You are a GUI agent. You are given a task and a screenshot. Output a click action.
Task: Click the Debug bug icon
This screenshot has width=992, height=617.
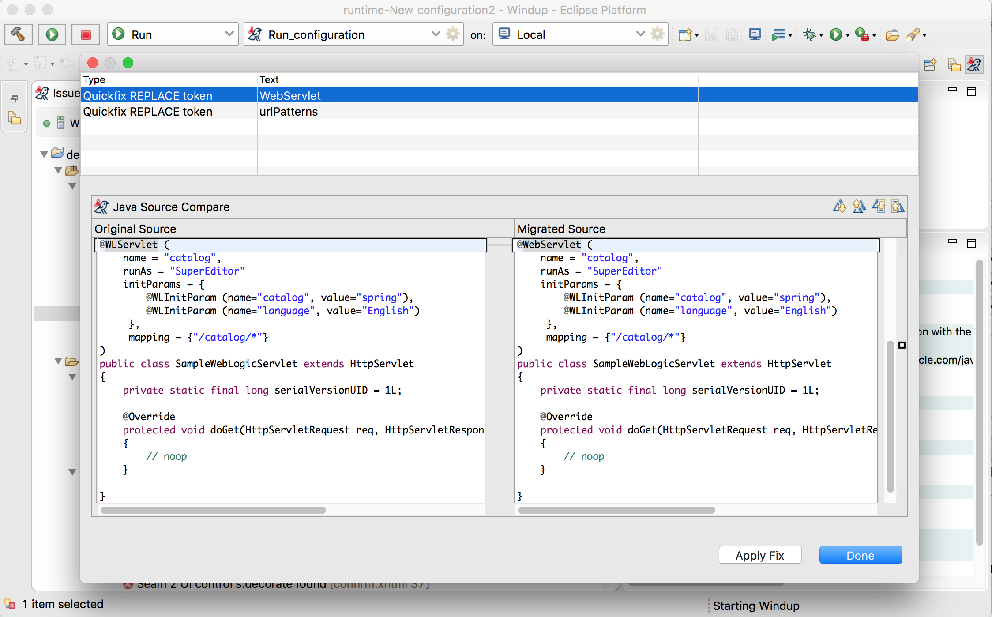tap(810, 34)
